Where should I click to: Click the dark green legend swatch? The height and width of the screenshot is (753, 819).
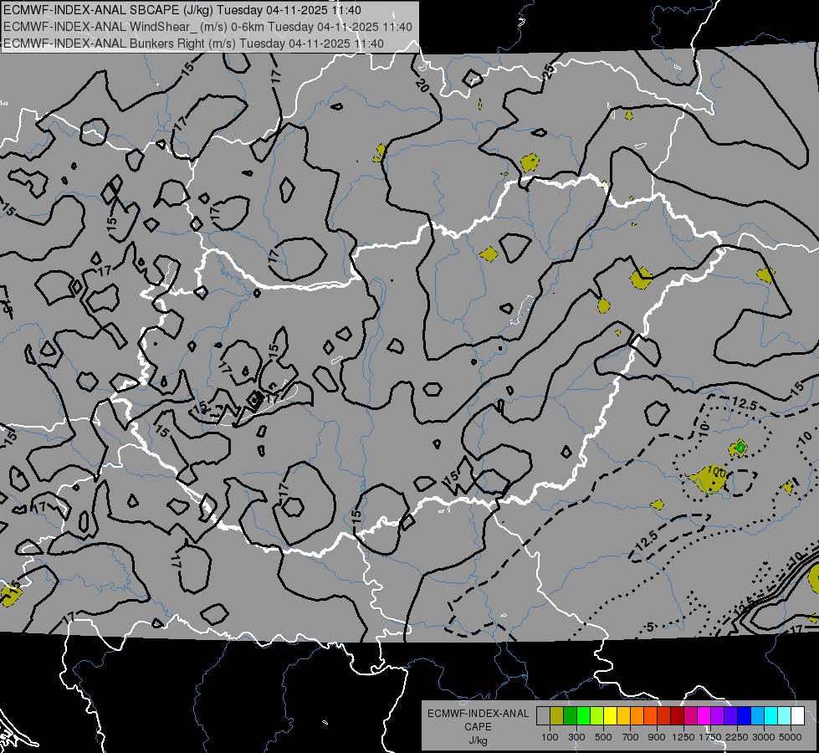pos(570,716)
